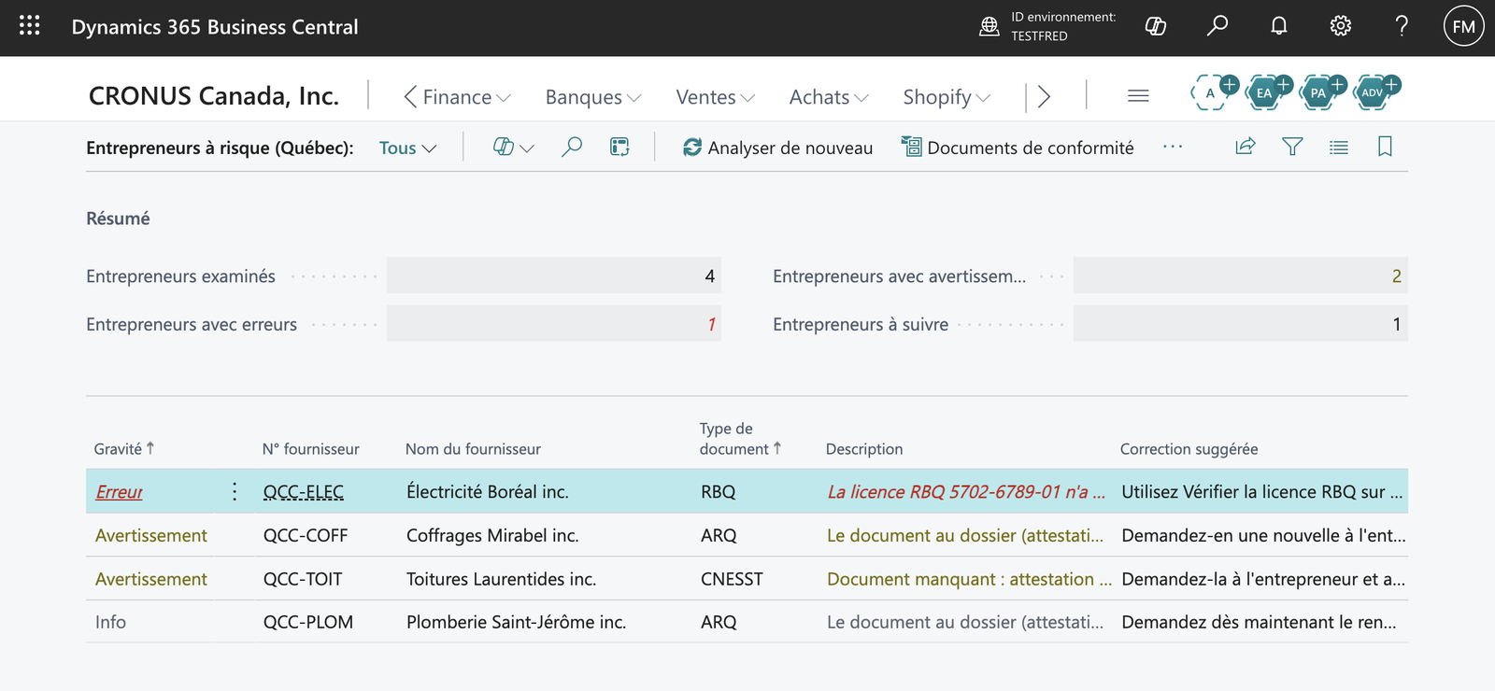Open more actions ellipsis in toolbar
Image resolution: width=1495 pixels, height=691 pixels.
click(x=1173, y=147)
